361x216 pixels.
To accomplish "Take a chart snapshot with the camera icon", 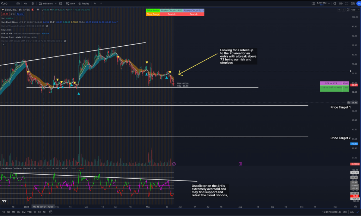I will tap(353, 4).
